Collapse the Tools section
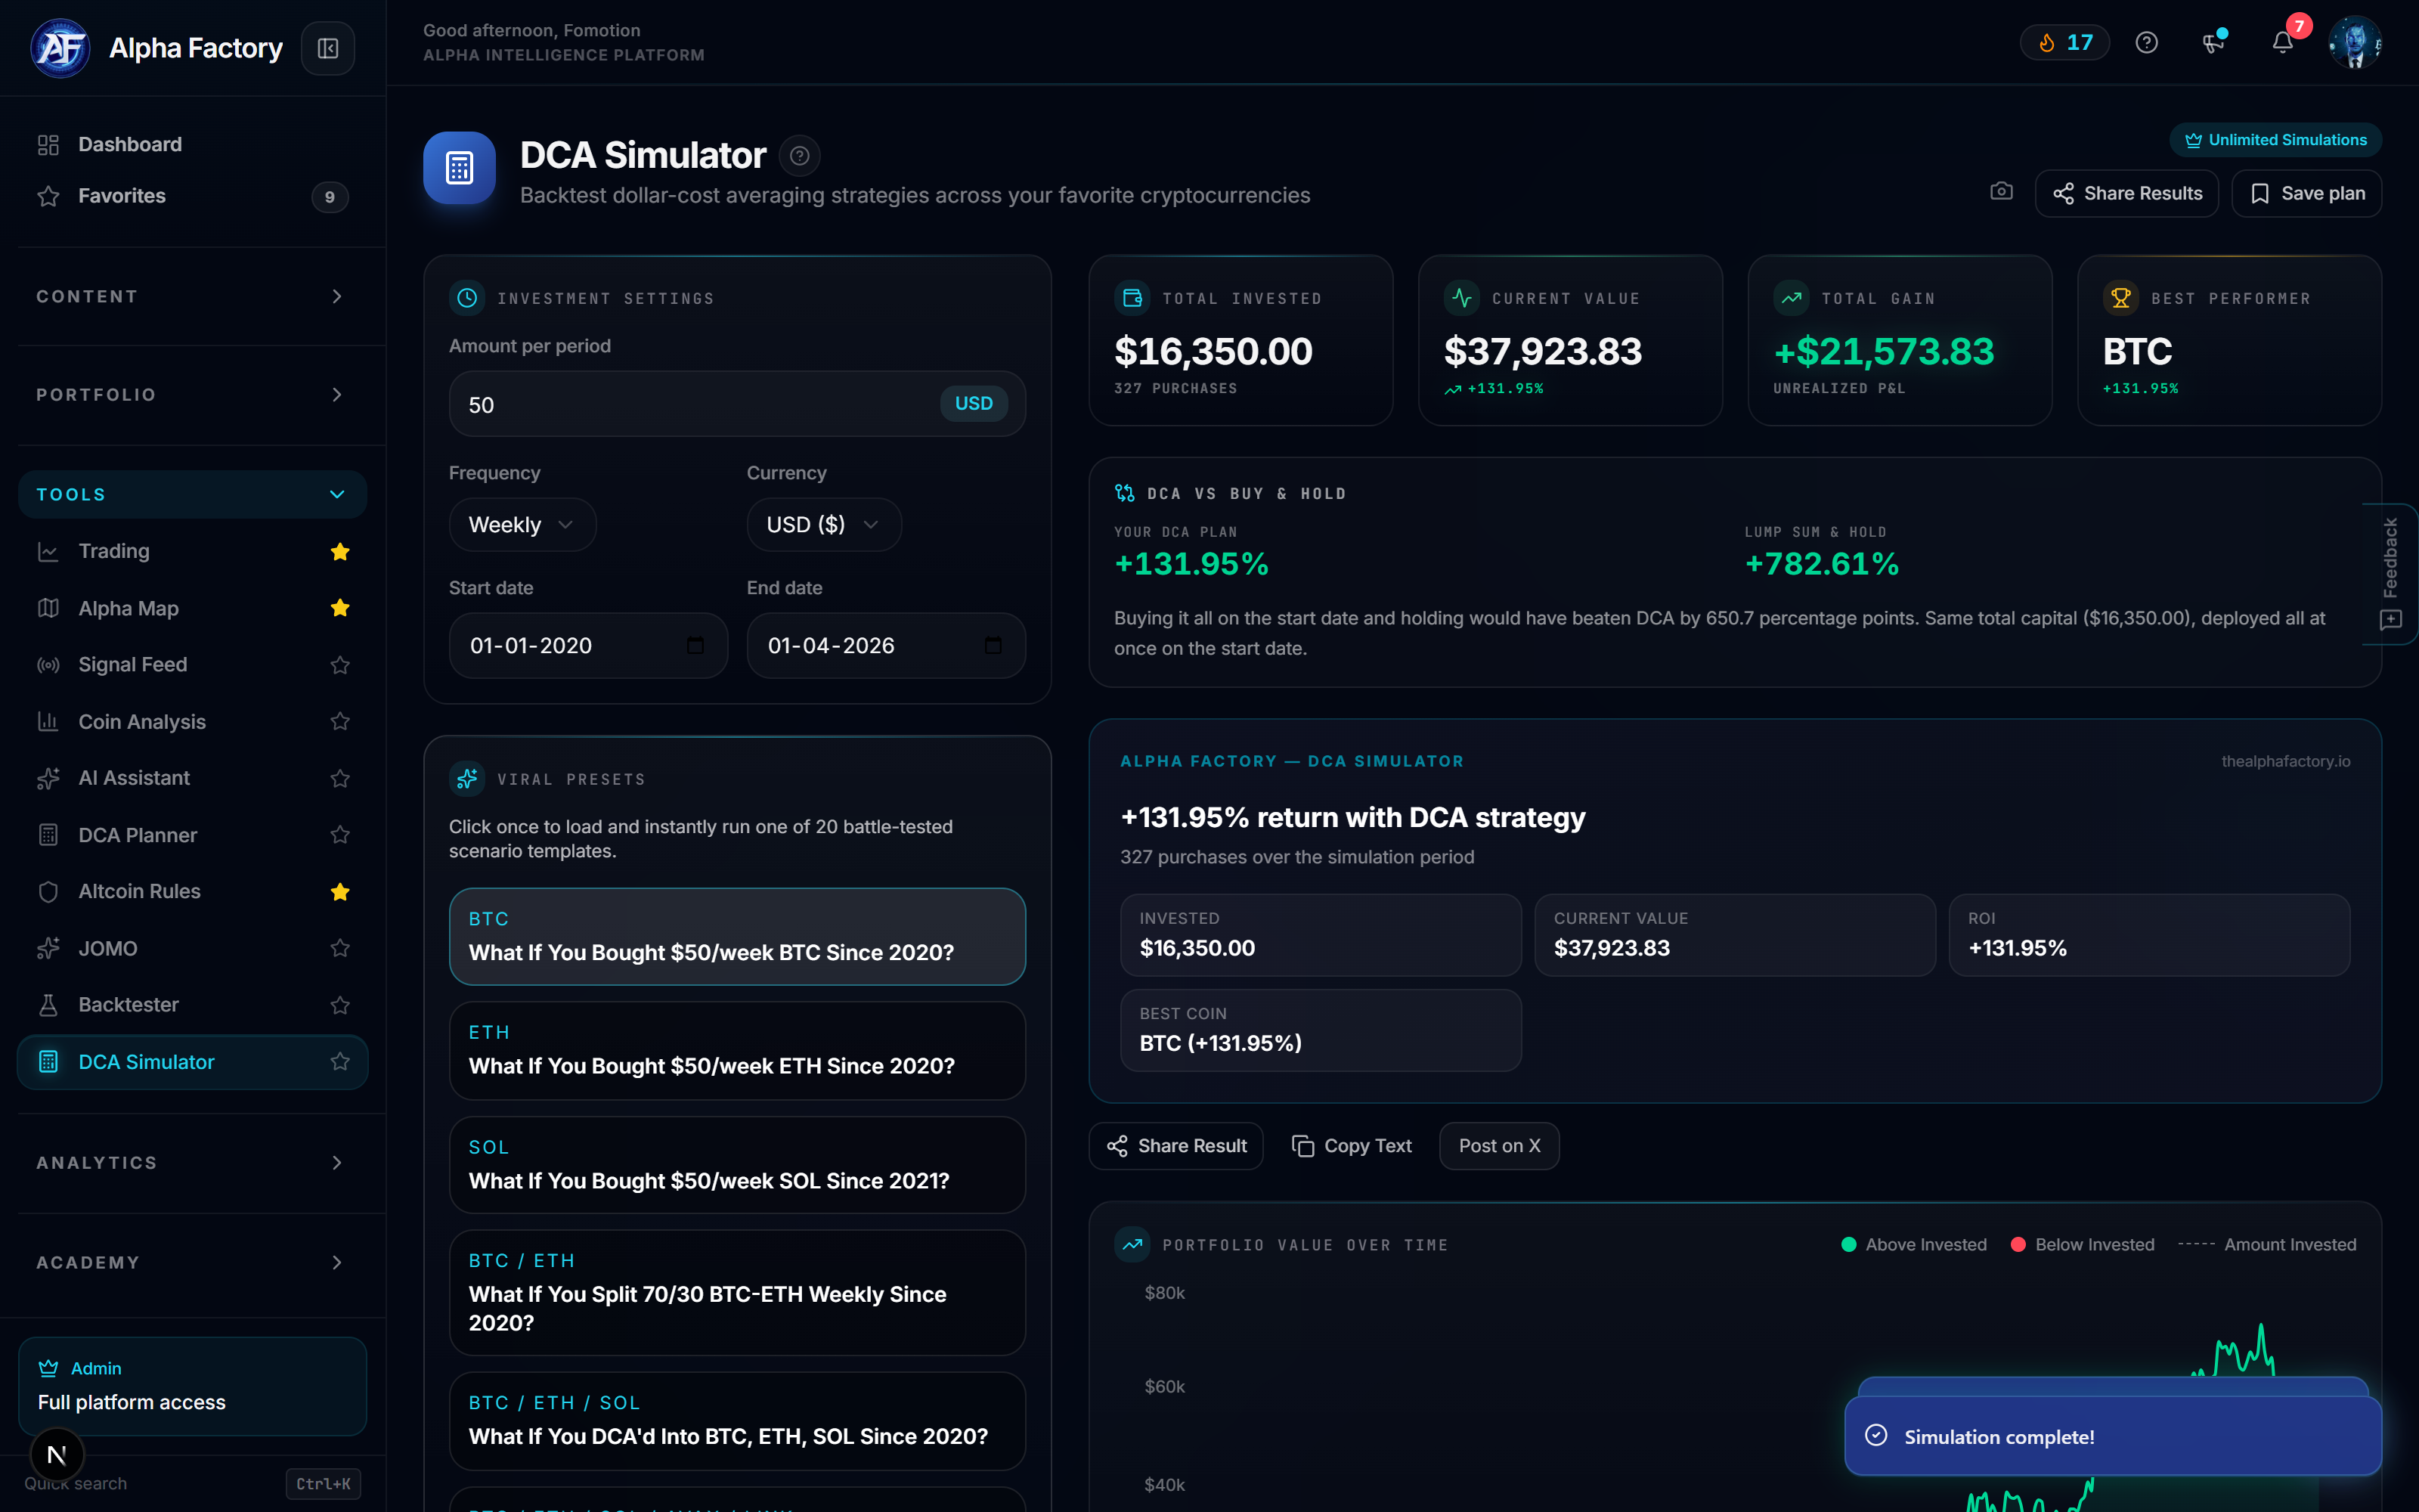Screen dimensions: 2419x1512 click(x=193, y=495)
